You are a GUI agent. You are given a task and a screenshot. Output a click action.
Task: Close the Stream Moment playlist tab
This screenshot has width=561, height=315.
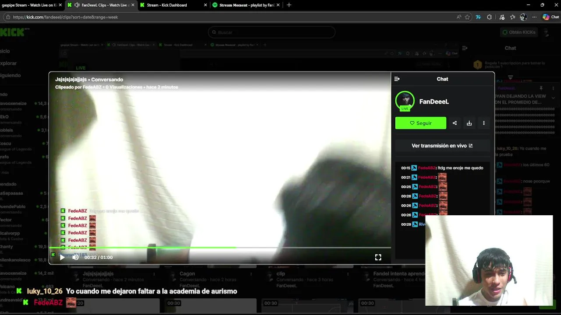click(x=278, y=5)
